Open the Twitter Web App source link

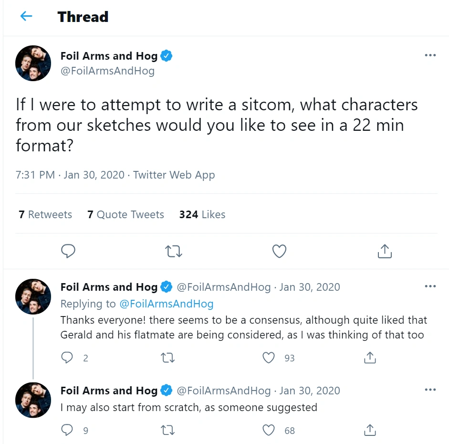pyautogui.click(x=174, y=175)
